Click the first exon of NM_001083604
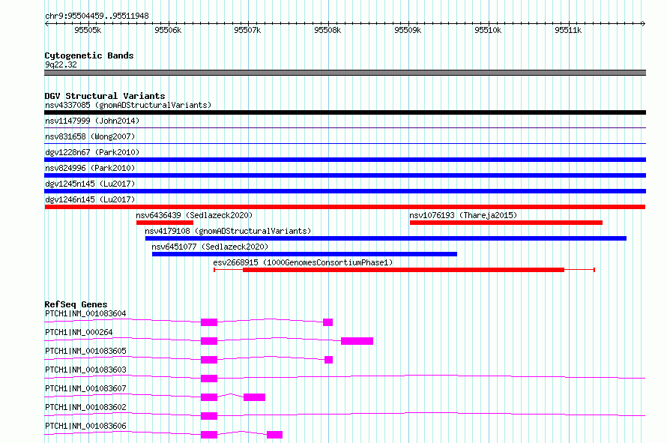 (209, 322)
